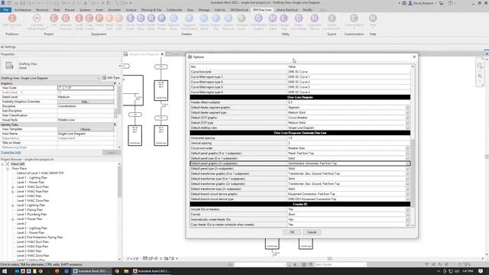Click the View Template None button
This screenshot has width=489, height=275.
click(x=86, y=129)
